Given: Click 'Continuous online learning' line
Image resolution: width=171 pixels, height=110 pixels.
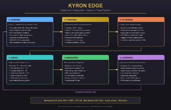Looking at the screenshot, I should coord(74,40).
